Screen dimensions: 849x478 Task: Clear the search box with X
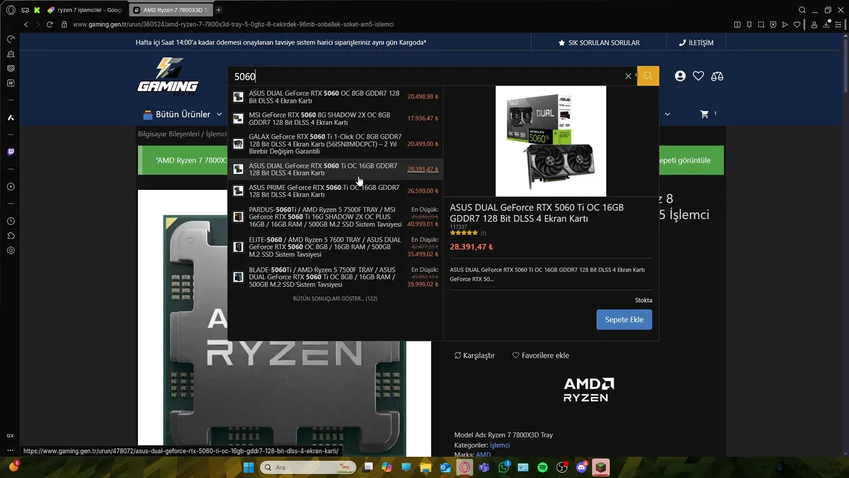pos(628,76)
